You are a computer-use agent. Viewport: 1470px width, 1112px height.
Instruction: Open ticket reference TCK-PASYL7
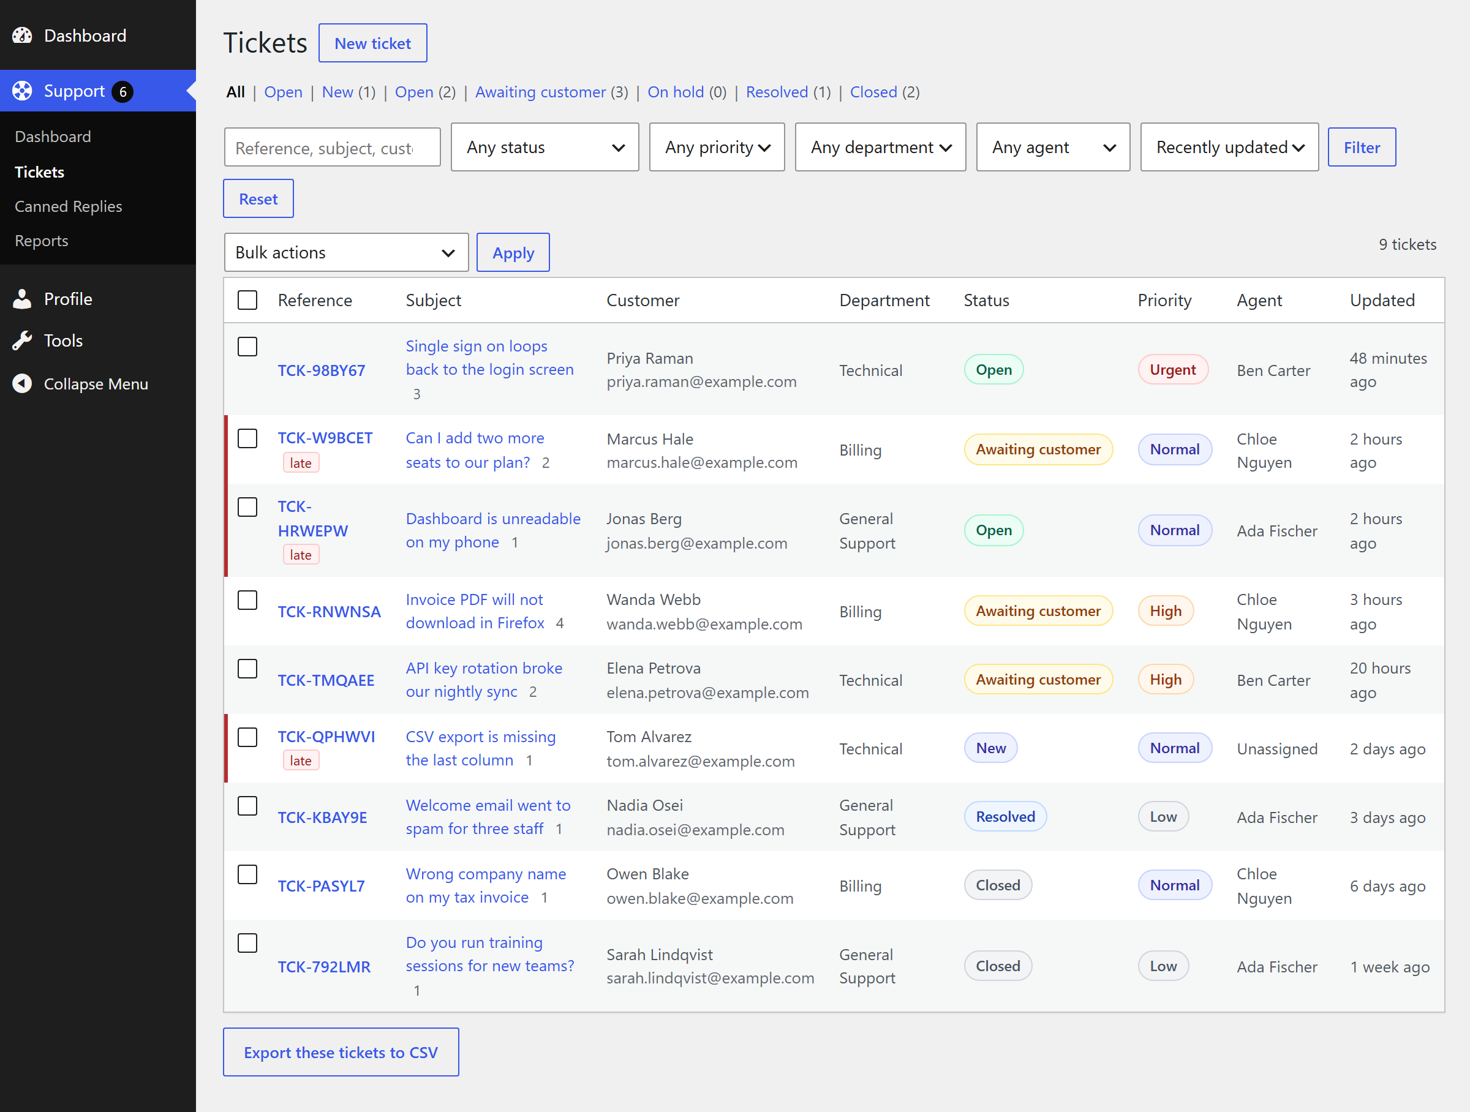pyautogui.click(x=321, y=886)
